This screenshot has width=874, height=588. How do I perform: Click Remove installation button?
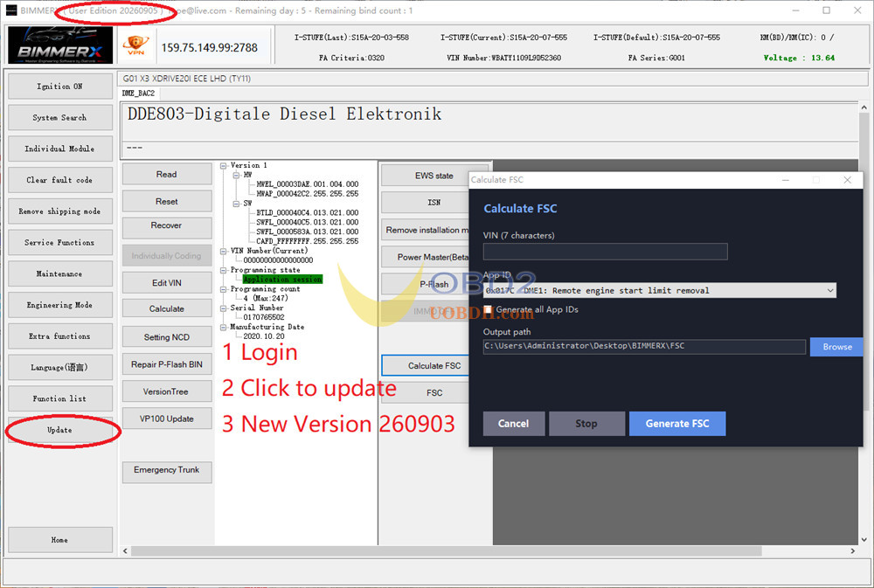point(426,230)
